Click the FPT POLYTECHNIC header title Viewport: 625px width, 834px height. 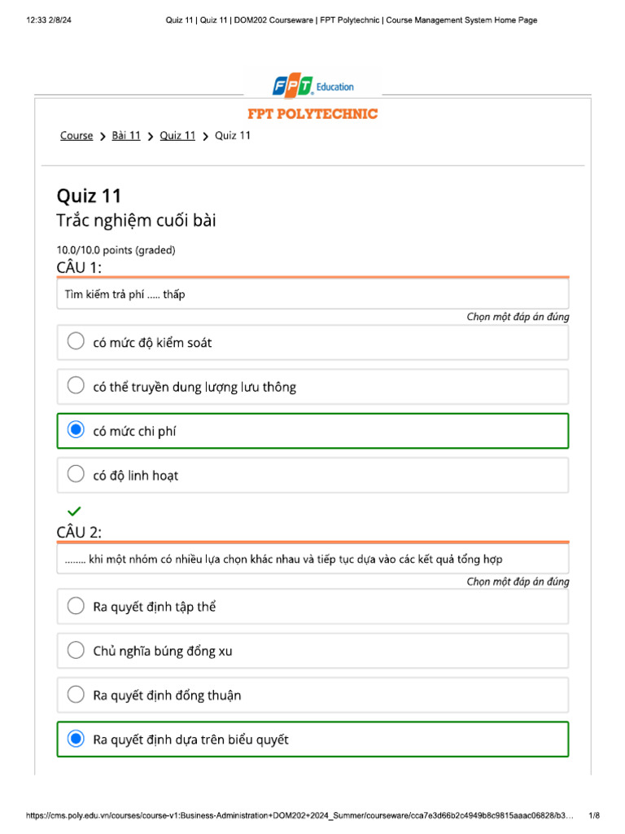point(312,114)
